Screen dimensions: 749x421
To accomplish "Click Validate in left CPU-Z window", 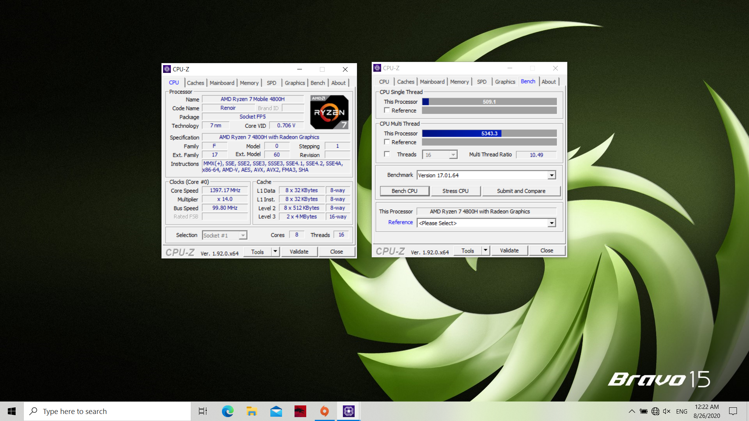I will coord(299,251).
